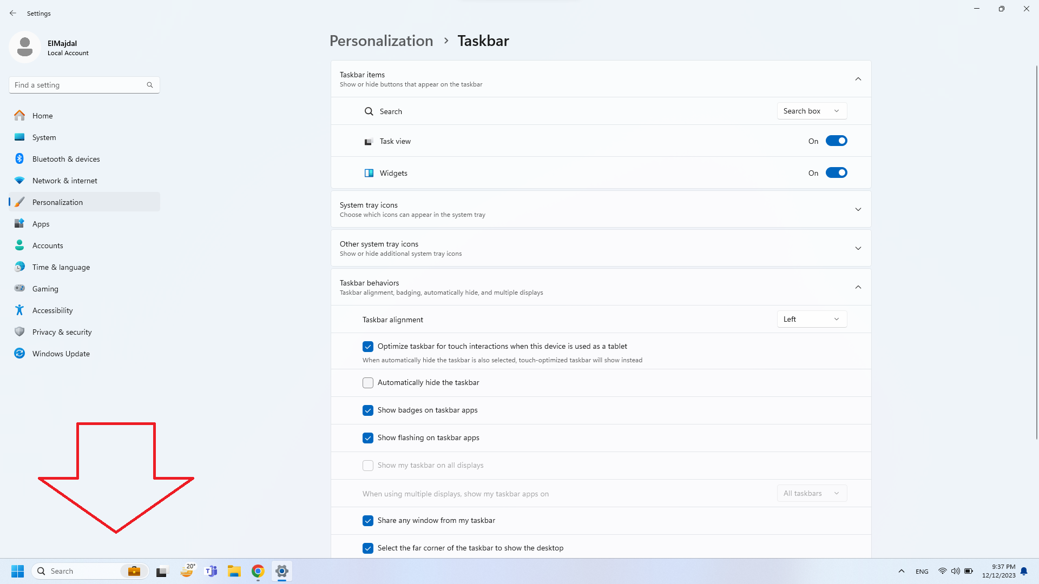Open the Gaming settings page
The height and width of the screenshot is (584, 1039).
pos(45,288)
